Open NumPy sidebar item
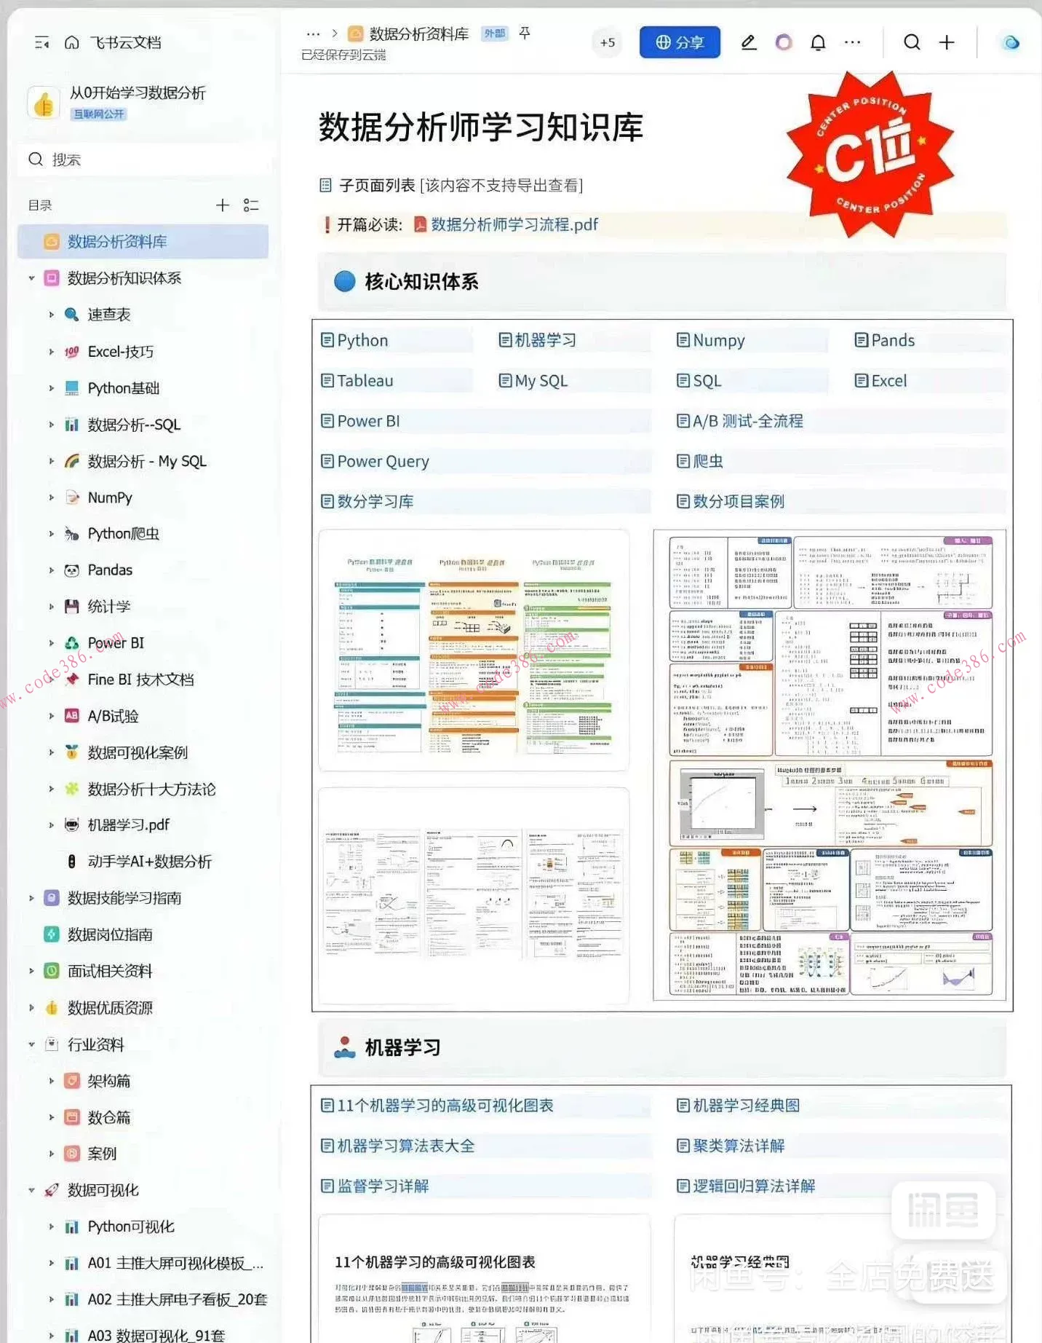The height and width of the screenshot is (1343, 1042). 110,497
